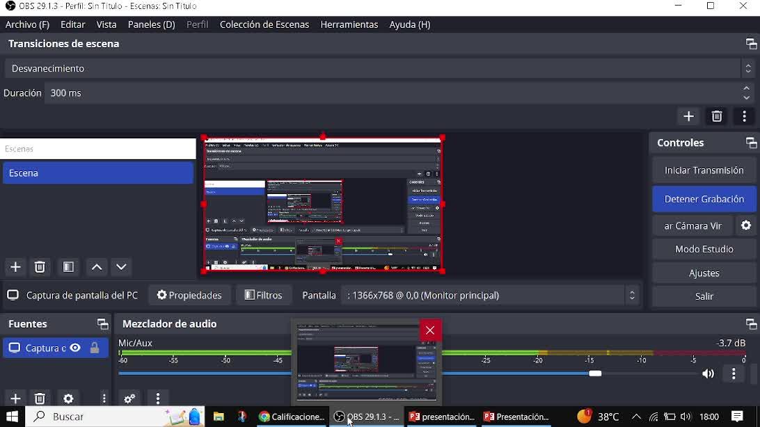This screenshot has width=760, height=427.
Task: Switch to Calificaciones Chrome window in taskbar
Action: (292, 417)
